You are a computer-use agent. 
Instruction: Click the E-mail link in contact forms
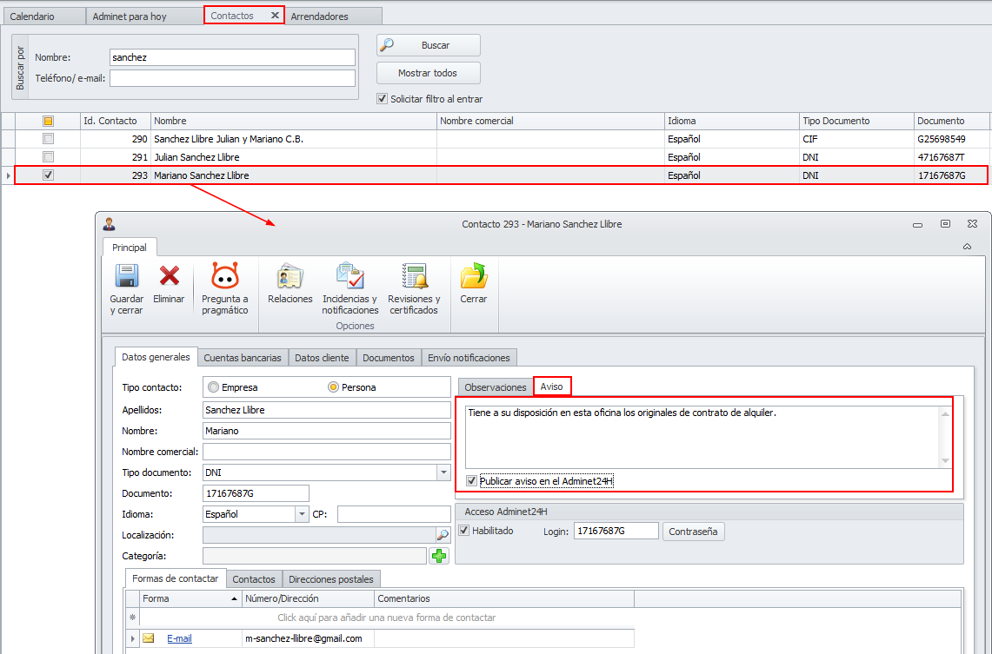click(x=179, y=639)
